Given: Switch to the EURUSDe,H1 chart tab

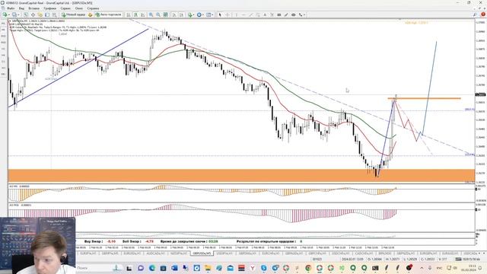Looking at the screenshot, I should coord(132,253).
